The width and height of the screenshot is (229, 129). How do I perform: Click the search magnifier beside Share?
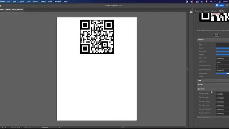[x=227, y=6]
